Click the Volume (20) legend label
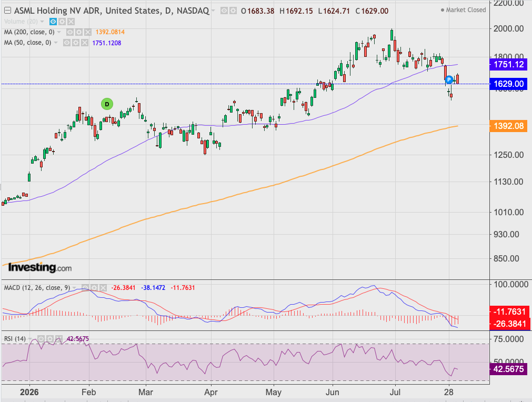 coord(21,22)
